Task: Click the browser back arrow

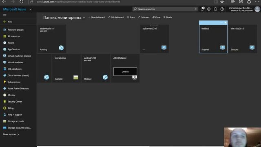Action: (x=4, y=2)
